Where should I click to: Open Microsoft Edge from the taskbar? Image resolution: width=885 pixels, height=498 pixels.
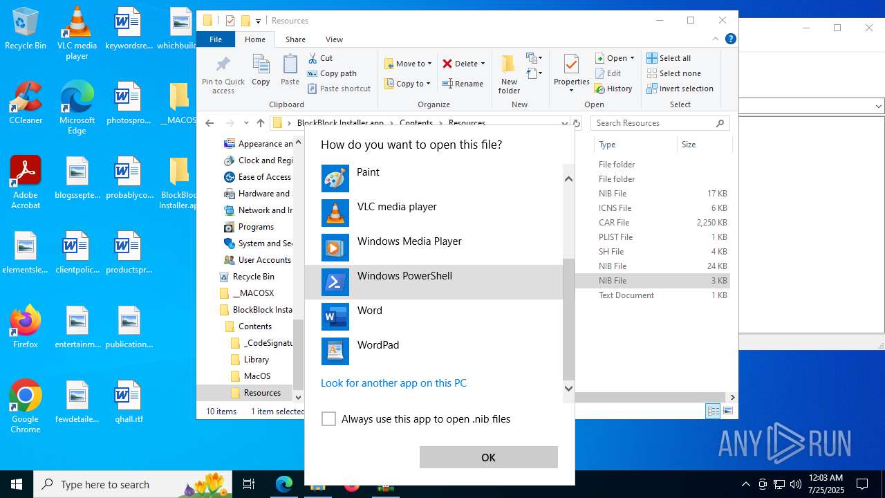[284, 484]
